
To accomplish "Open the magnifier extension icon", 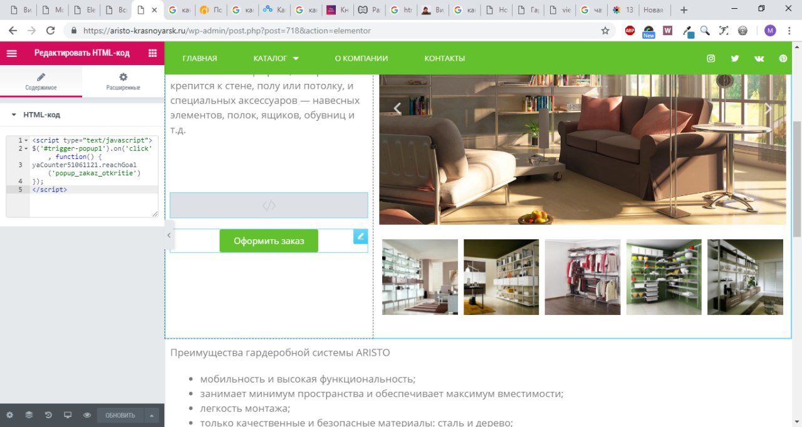I will [705, 30].
